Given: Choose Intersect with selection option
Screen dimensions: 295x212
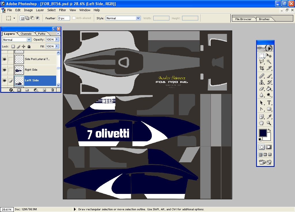Looking at the screenshot, I should point(38,18).
